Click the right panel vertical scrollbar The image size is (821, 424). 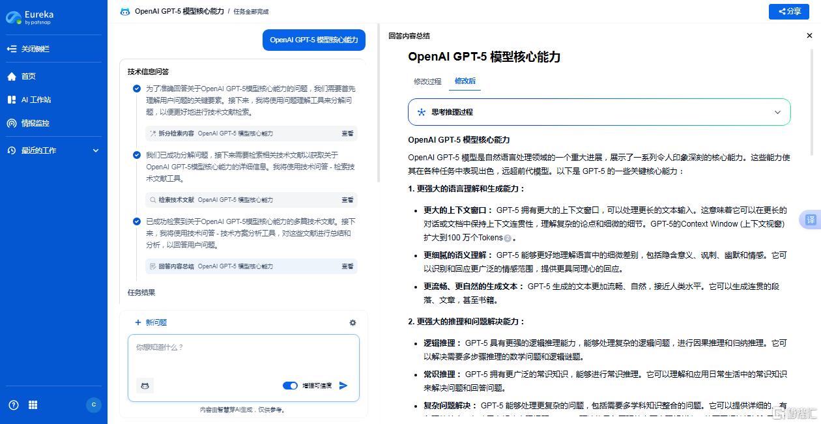(x=812, y=103)
